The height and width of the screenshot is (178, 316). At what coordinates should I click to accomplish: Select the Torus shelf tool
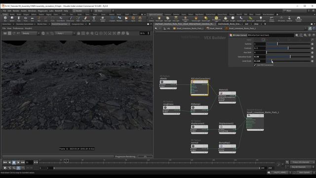[26, 19]
